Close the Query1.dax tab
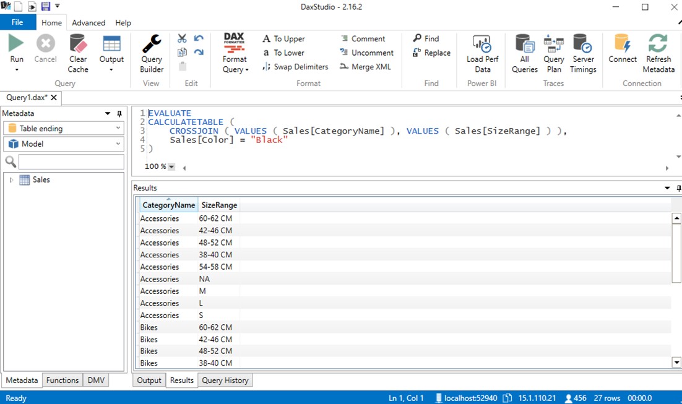This screenshot has height=404, width=682. pos(54,97)
